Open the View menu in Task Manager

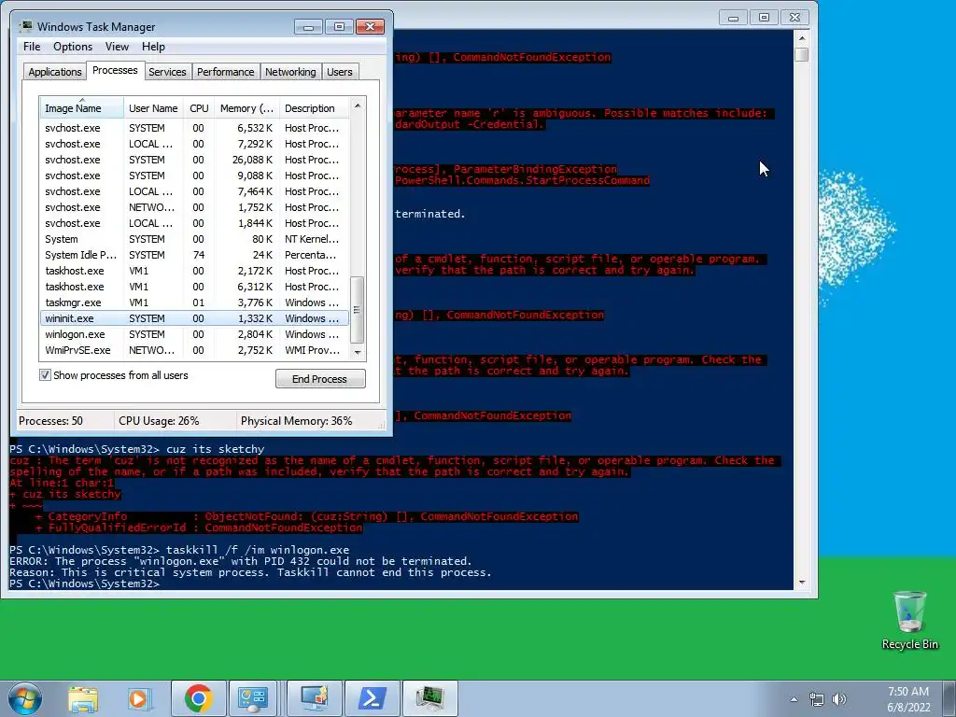117,47
